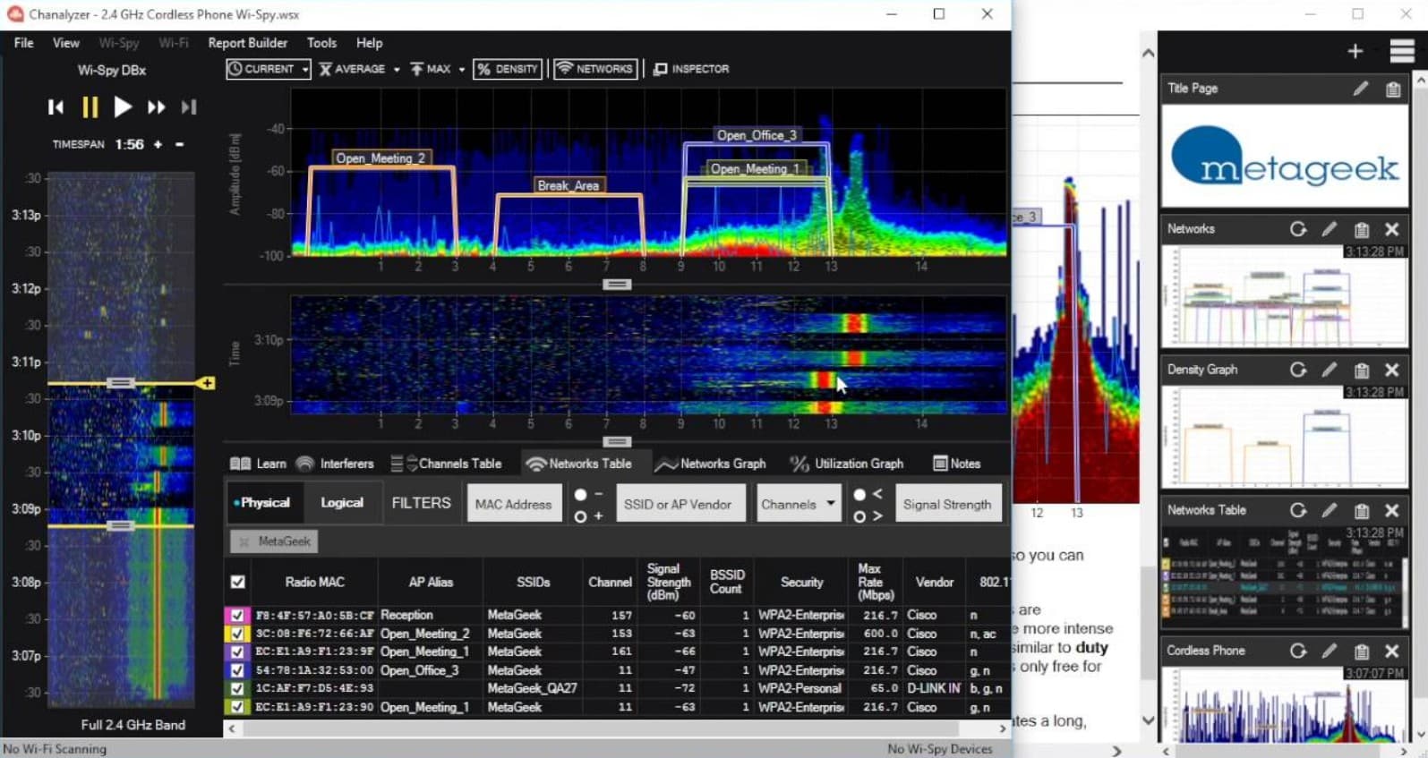Edit the Title Page section

click(1361, 89)
